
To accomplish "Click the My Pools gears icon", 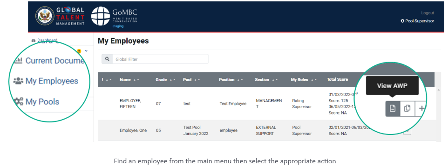I will pos(19,102).
